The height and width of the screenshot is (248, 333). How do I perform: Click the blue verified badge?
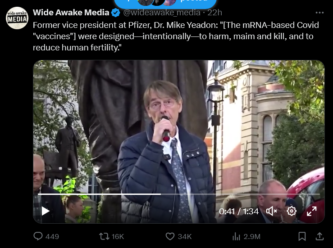tap(116, 13)
